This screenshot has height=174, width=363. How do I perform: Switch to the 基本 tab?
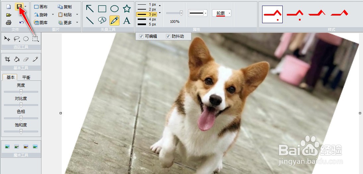10,77
